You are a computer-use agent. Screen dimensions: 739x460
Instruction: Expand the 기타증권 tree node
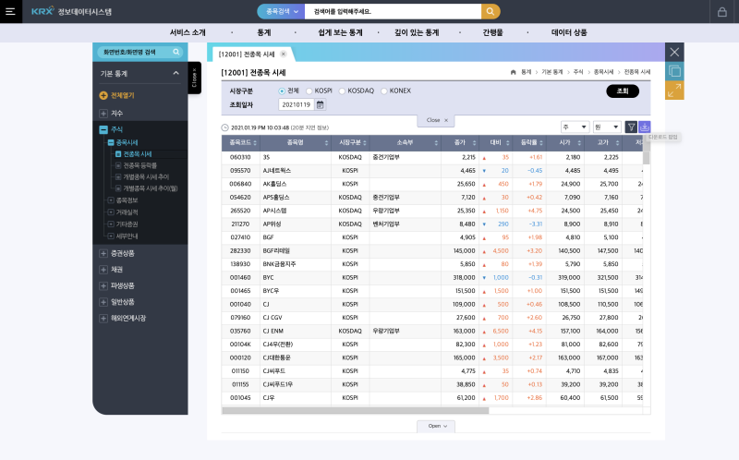[x=111, y=224]
